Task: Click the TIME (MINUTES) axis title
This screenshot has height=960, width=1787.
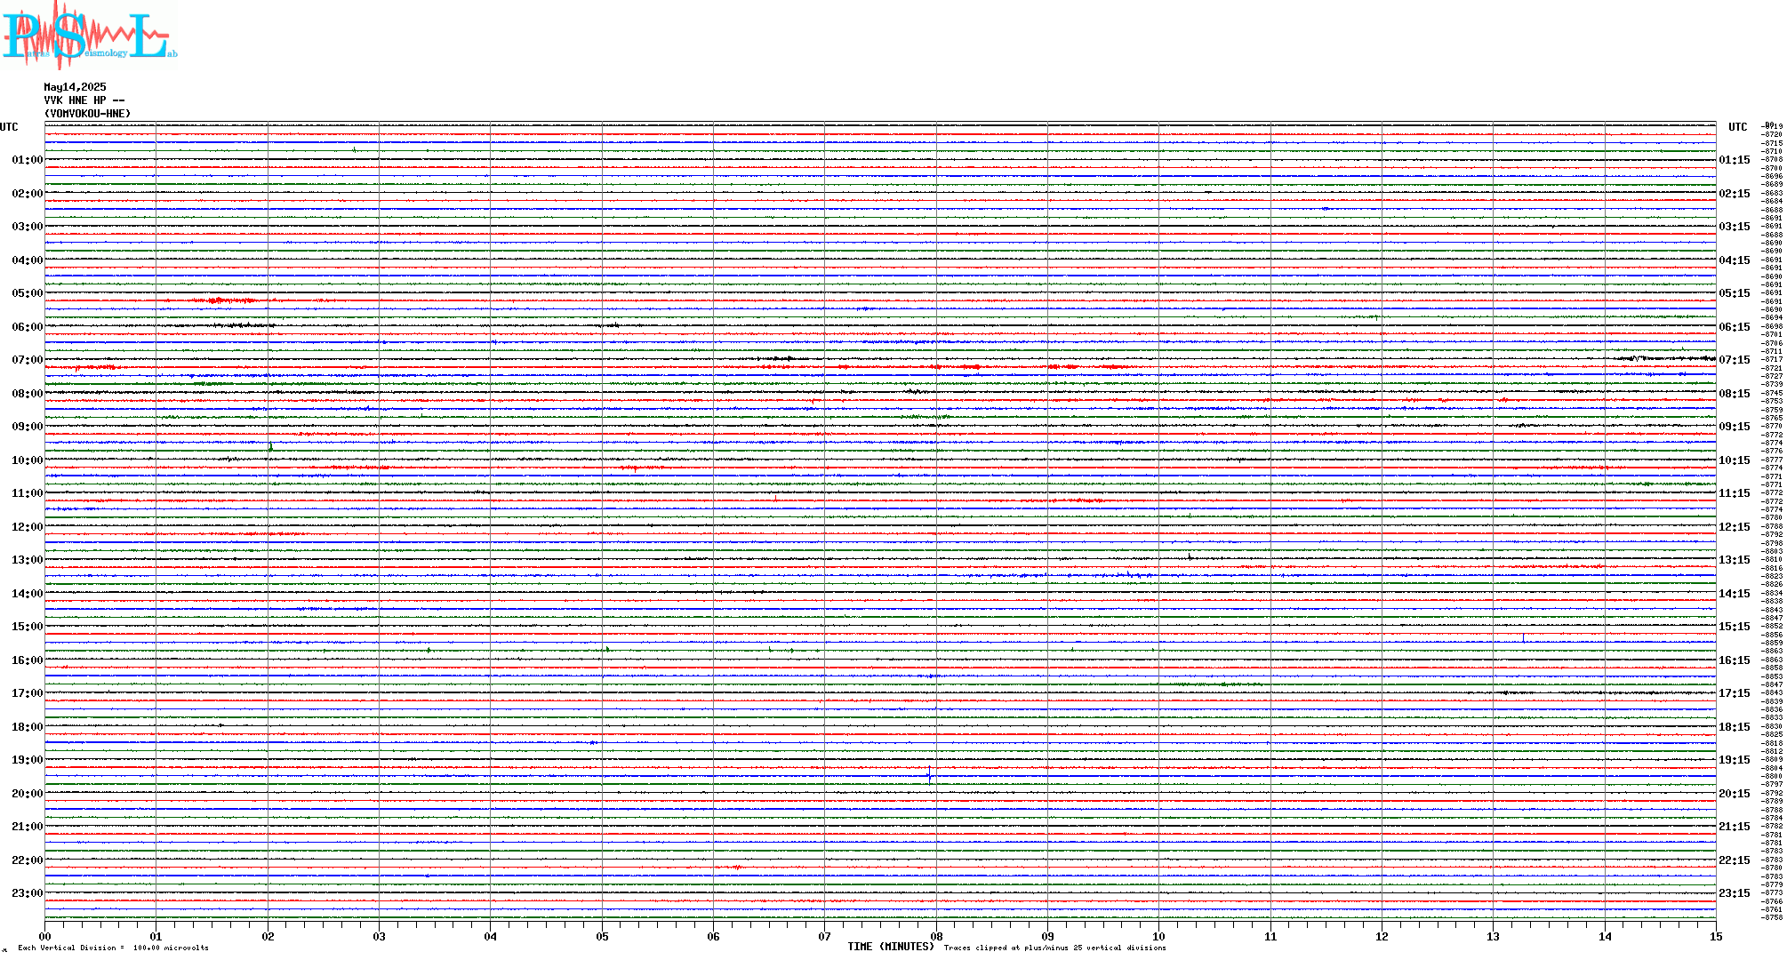Action: tap(891, 947)
